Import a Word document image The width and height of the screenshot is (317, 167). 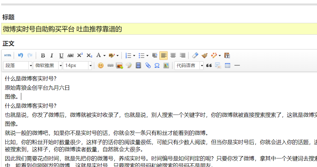(218, 66)
